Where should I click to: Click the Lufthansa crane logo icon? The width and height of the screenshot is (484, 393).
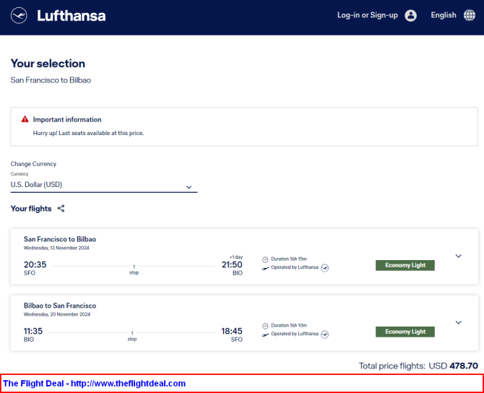[19, 15]
